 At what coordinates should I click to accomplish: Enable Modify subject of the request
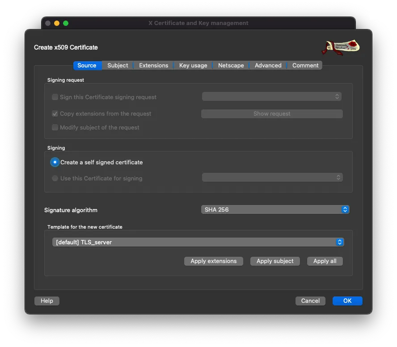pos(55,128)
